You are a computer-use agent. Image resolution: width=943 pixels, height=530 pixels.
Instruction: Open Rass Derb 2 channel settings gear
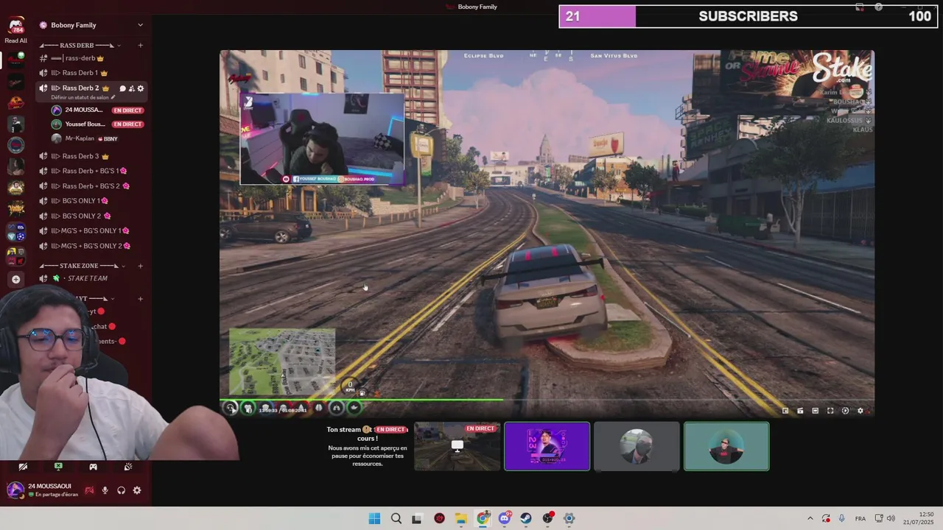[x=140, y=88]
